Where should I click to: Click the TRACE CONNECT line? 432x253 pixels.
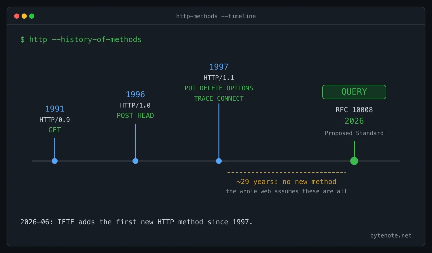[219, 98]
